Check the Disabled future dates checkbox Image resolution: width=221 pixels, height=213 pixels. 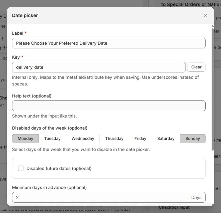click(x=21, y=168)
